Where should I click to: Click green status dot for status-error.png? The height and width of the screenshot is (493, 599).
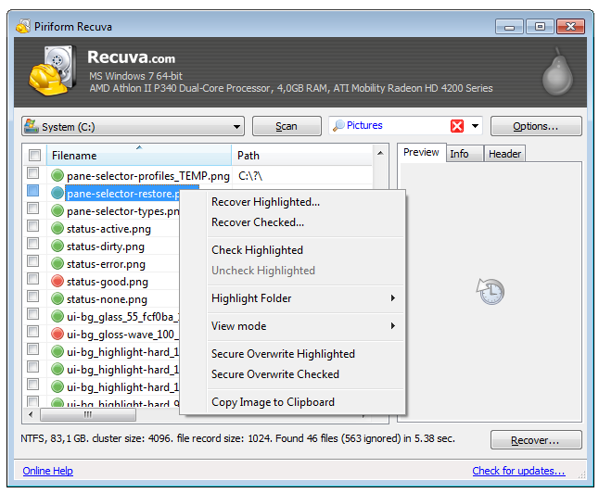coord(57,263)
